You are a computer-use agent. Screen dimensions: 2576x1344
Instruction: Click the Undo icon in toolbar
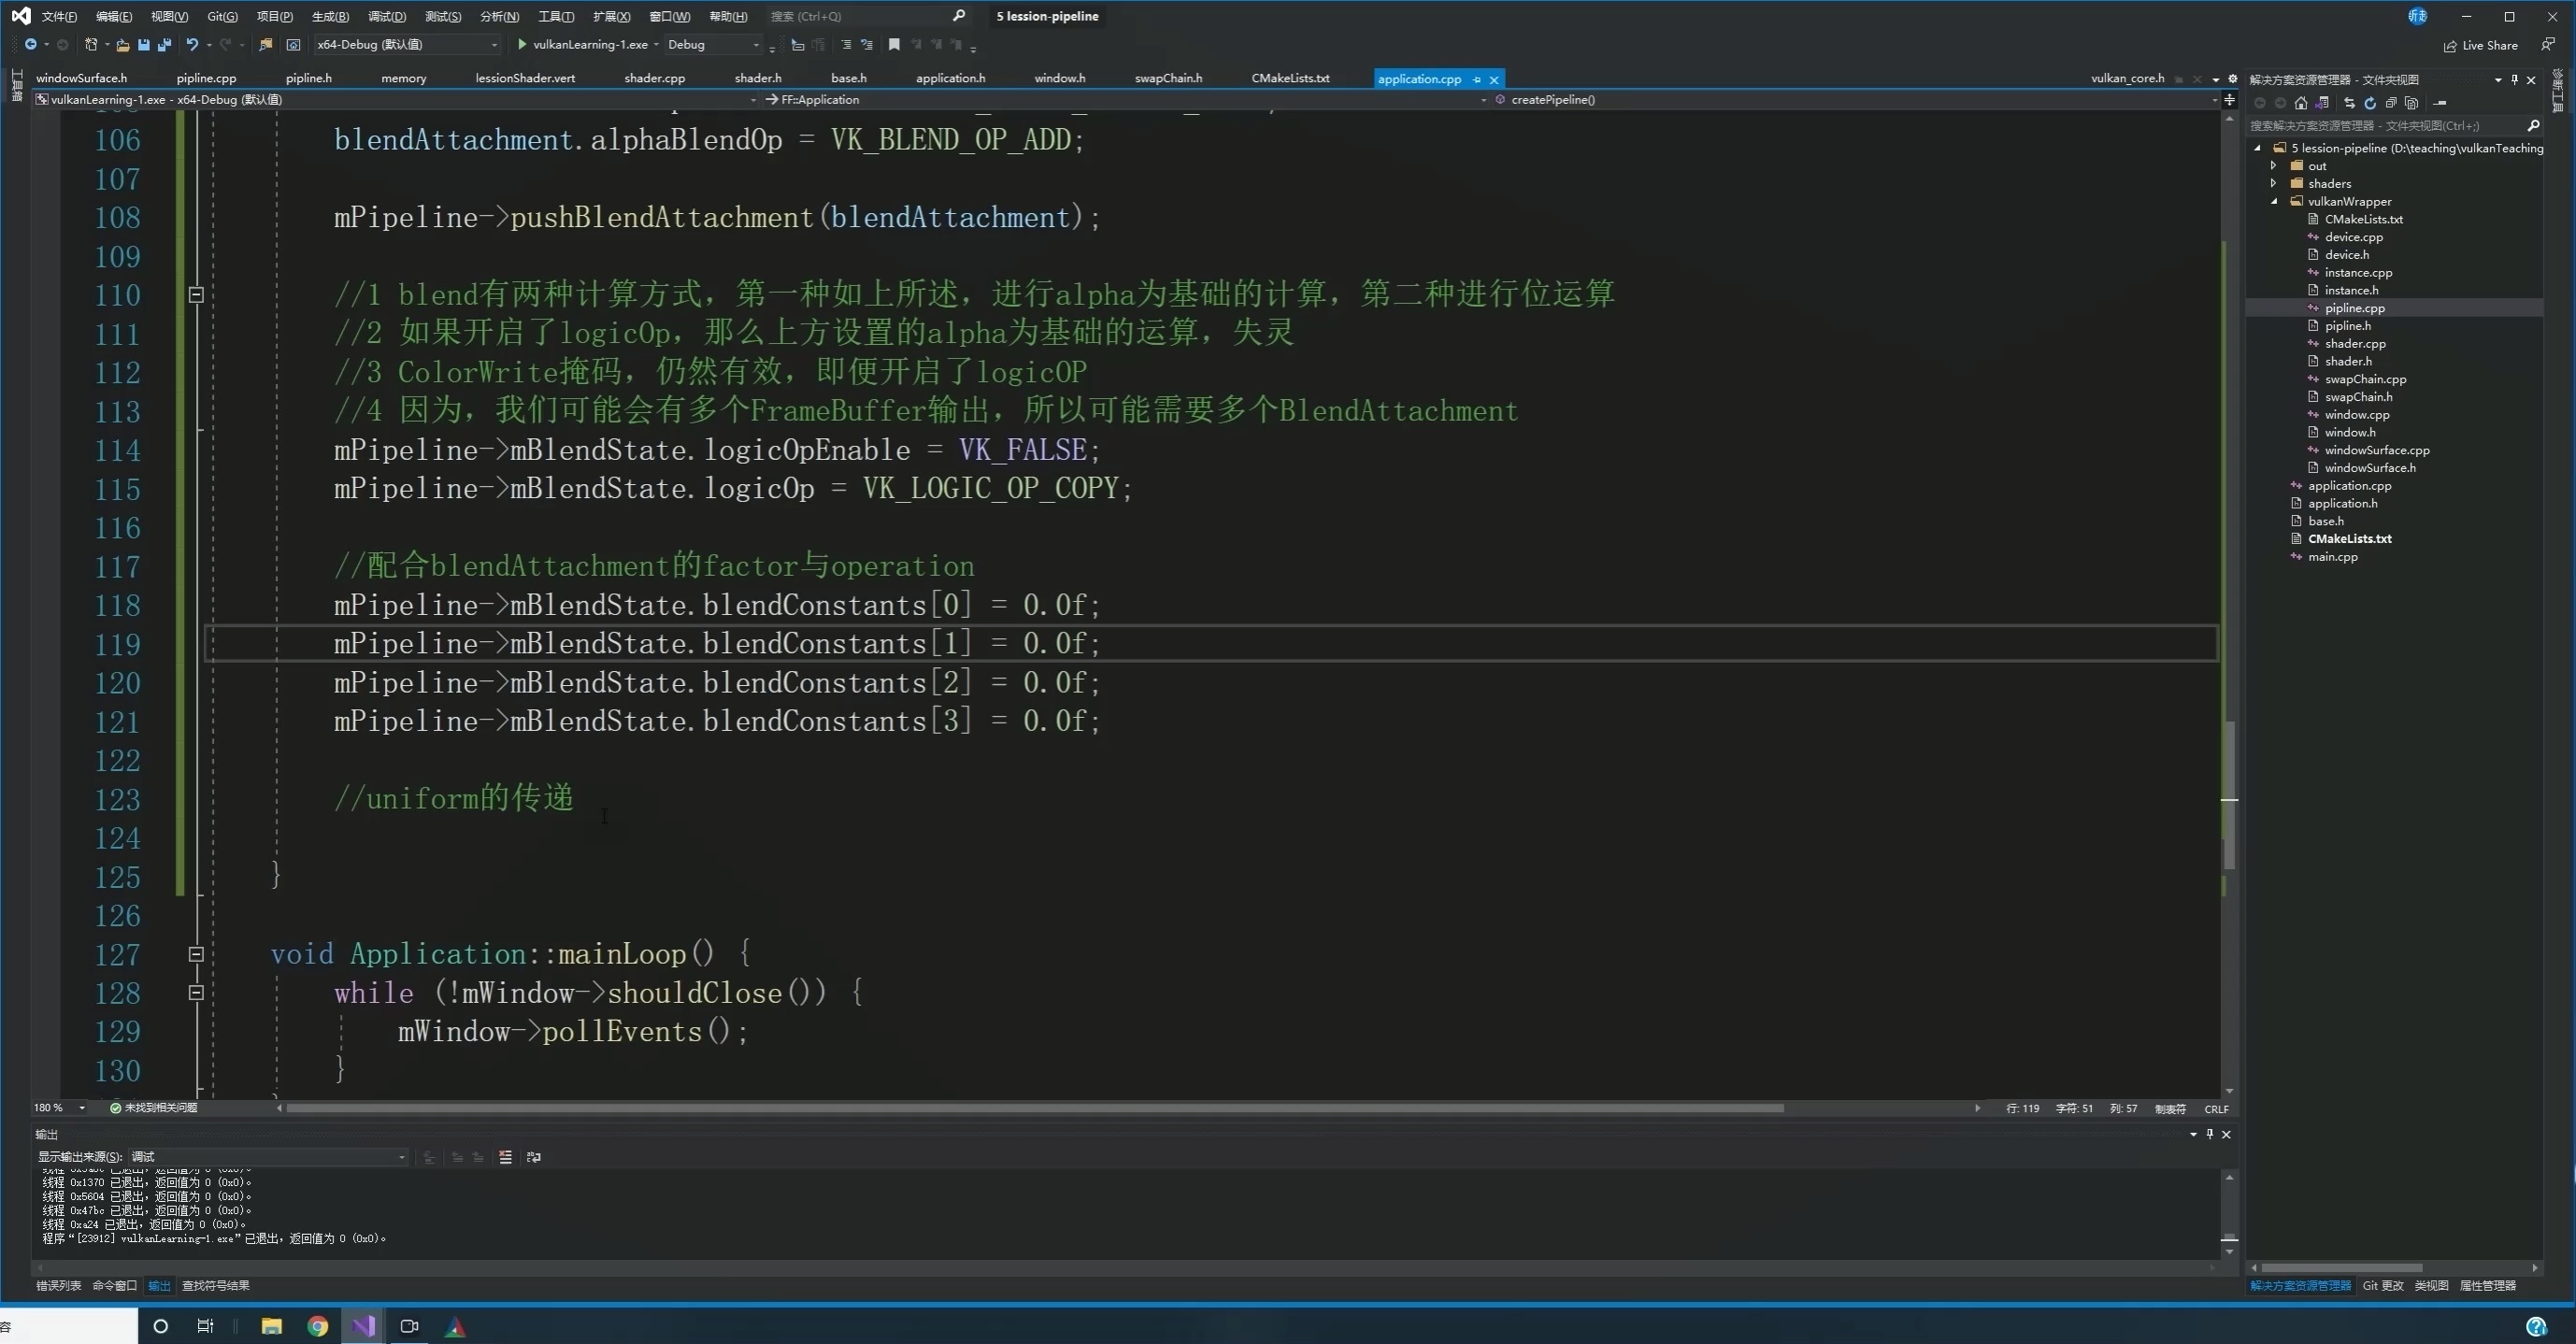192,44
